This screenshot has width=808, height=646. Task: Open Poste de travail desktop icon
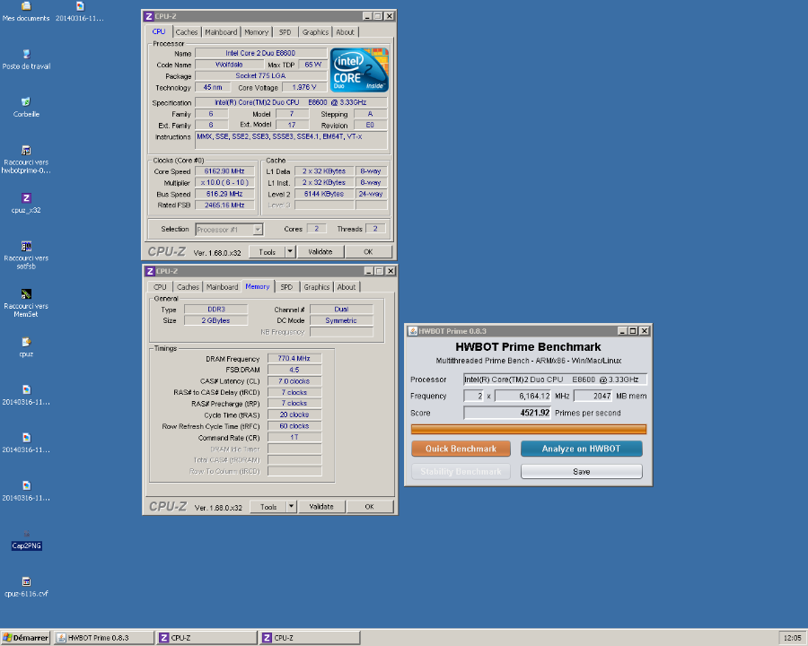point(26,59)
